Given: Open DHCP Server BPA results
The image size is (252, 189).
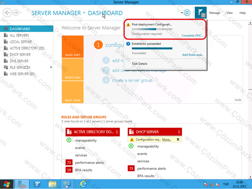Looking at the screenshot, I should [146, 176].
